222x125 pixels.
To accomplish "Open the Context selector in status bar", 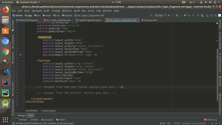I will (194, 124).
